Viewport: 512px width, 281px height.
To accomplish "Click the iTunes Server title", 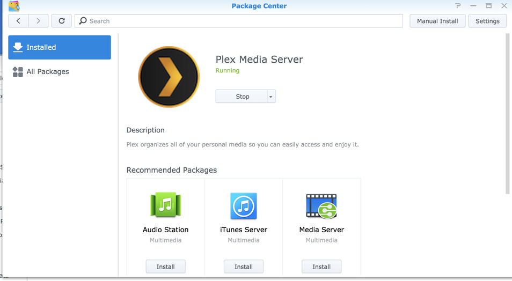I will tap(244, 230).
